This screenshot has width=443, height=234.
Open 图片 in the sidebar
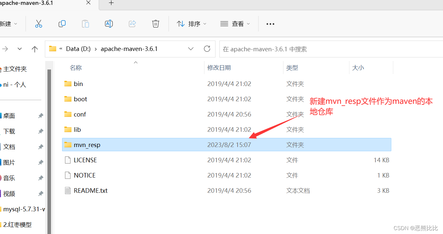point(9,162)
